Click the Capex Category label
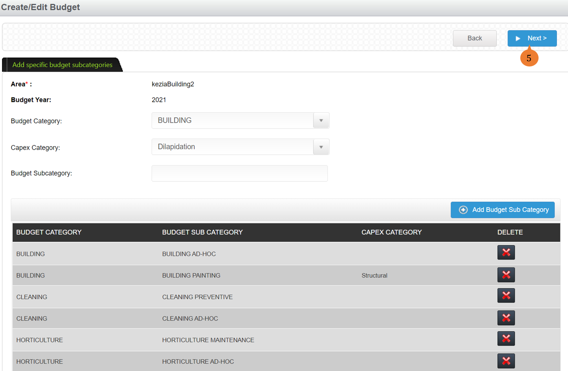The width and height of the screenshot is (568, 371). click(x=35, y=148)
